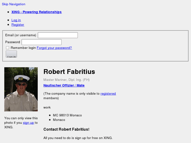Image resolution: width=191 pixels, height=143 pixels.
Task: Click into the Password field
Action: click(x=42, y=42)
